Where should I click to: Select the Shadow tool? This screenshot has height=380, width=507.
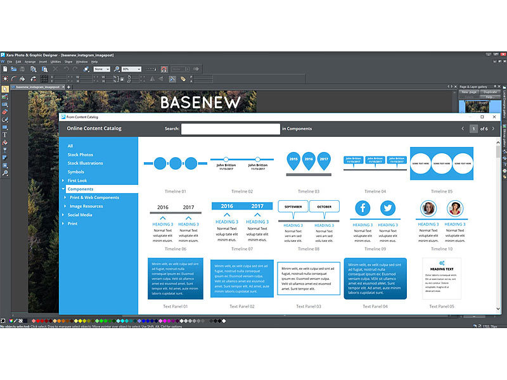click(x=4, y=158)
